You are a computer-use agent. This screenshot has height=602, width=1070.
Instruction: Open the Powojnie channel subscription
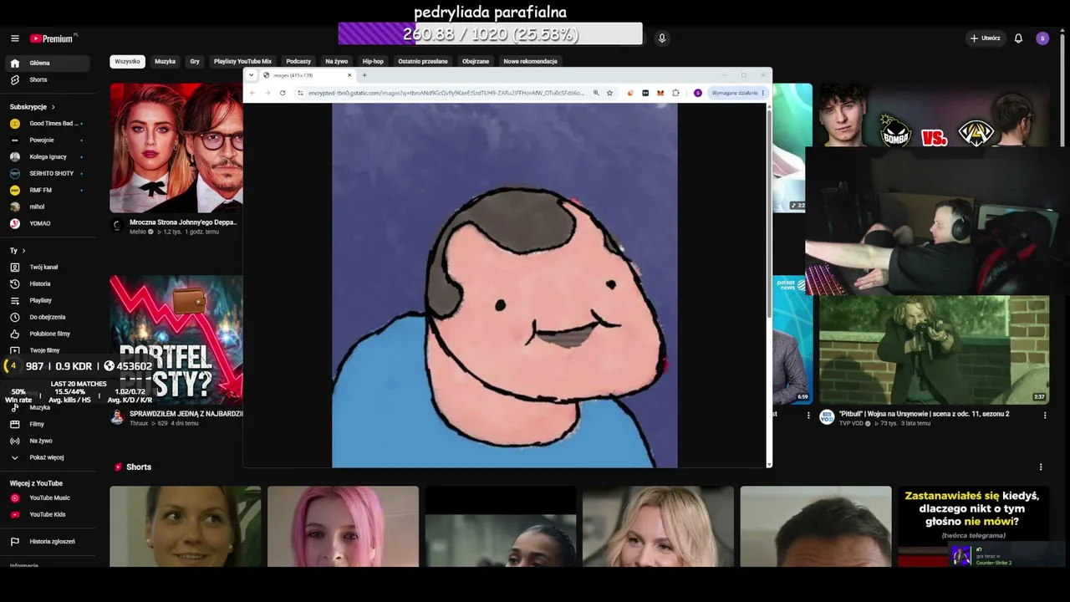click(49, 140)
